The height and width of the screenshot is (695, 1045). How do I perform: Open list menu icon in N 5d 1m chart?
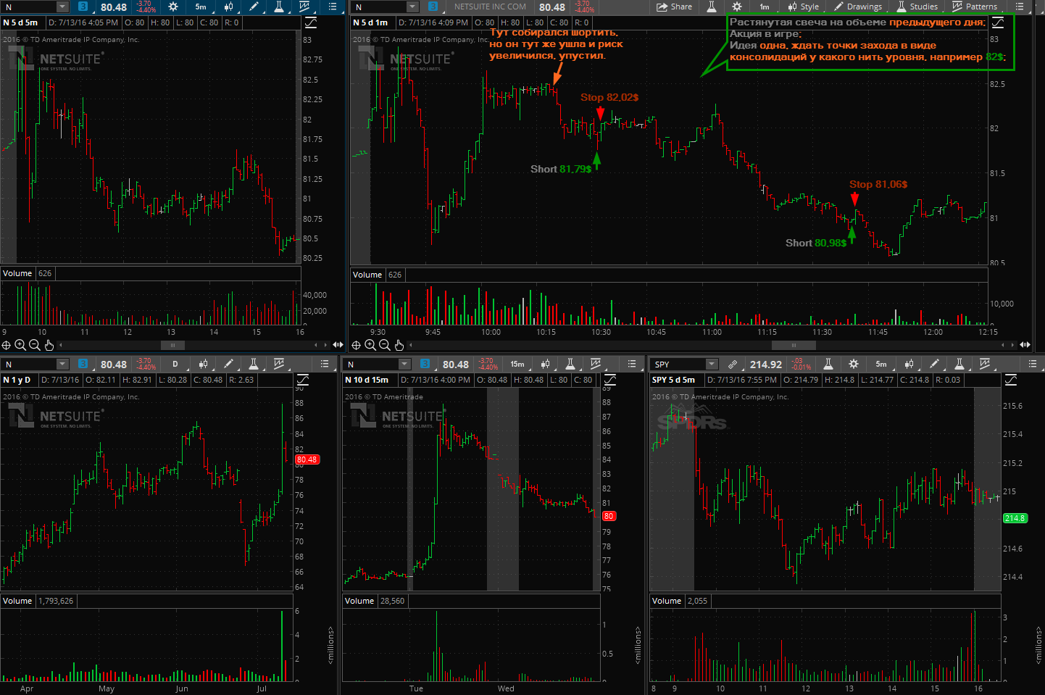tap(1020, 7)
